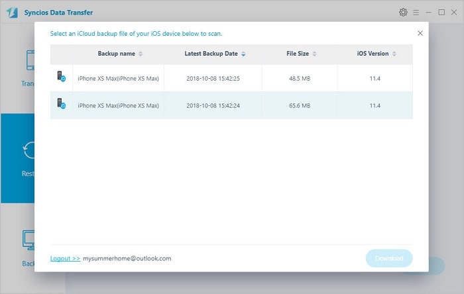Sort by Latest Backup Date column
This screenshot has height=294, width=464.
coord(215,54)
